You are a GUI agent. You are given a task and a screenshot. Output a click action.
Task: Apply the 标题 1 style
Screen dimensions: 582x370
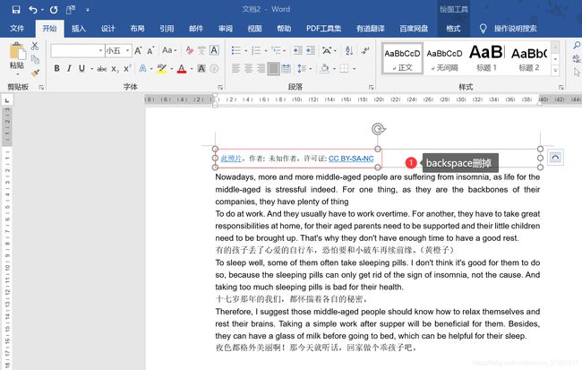click(x=486, y=59)
